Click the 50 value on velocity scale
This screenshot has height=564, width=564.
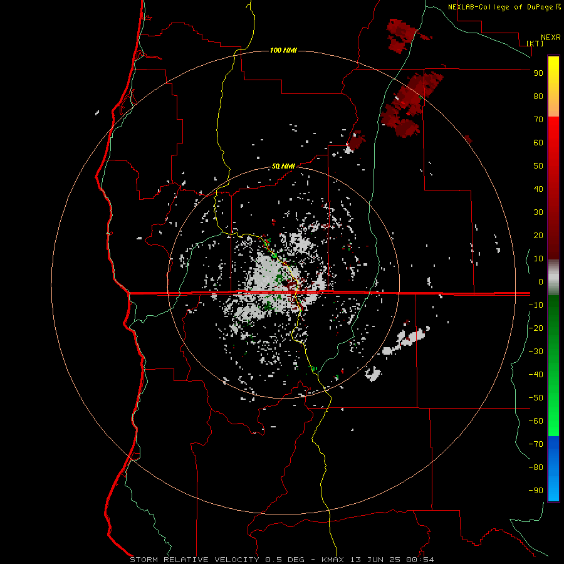538,166
